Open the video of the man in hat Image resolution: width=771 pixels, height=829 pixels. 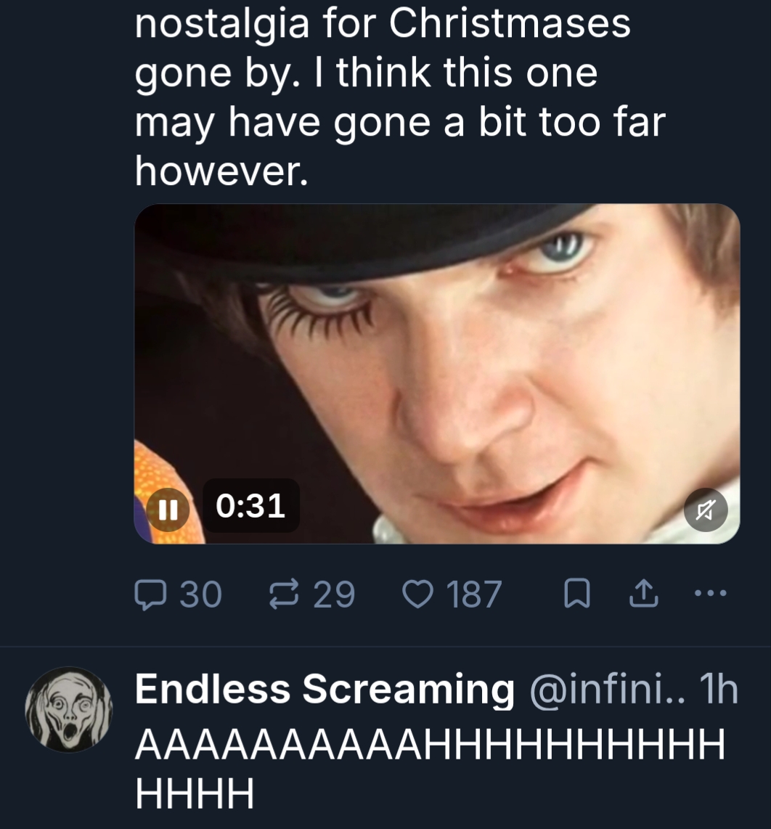click(437, 363)
